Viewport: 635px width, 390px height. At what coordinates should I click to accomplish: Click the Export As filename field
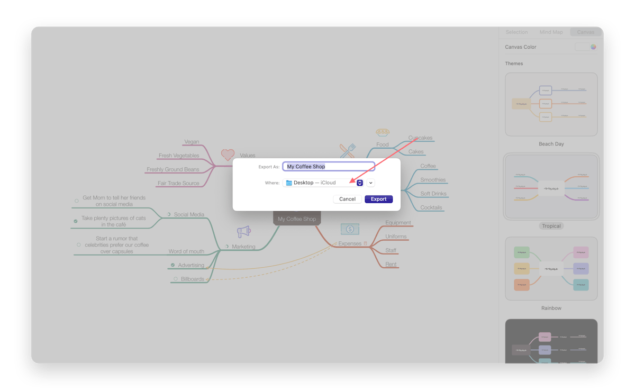pos(329,166)
